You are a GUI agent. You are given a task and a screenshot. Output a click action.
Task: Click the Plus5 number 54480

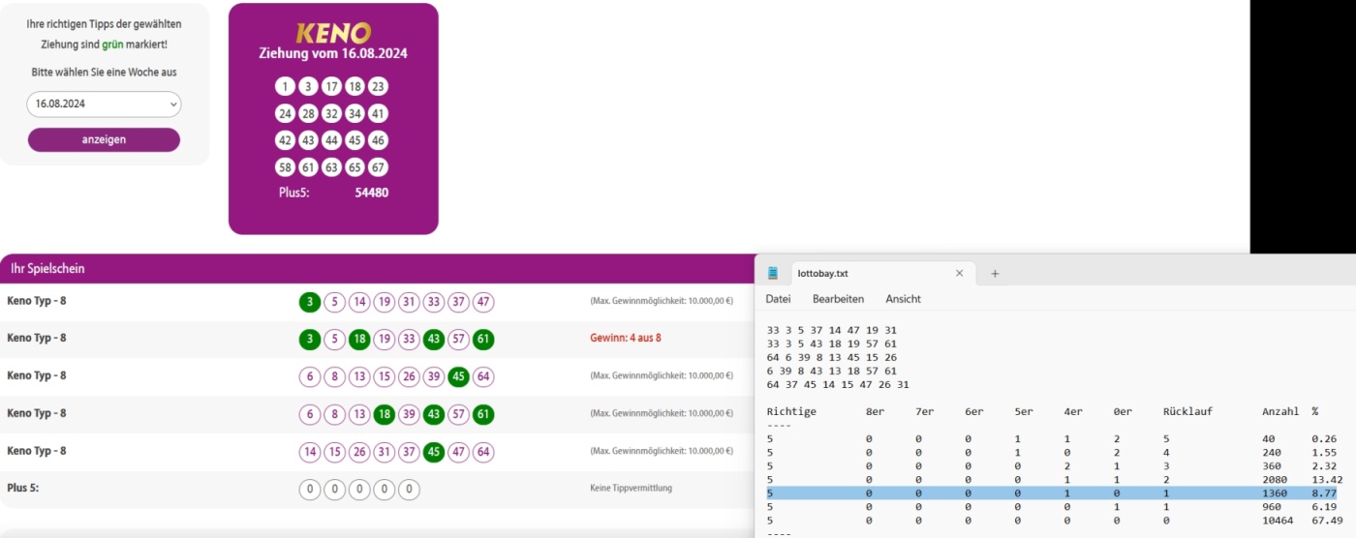point(372,193)
